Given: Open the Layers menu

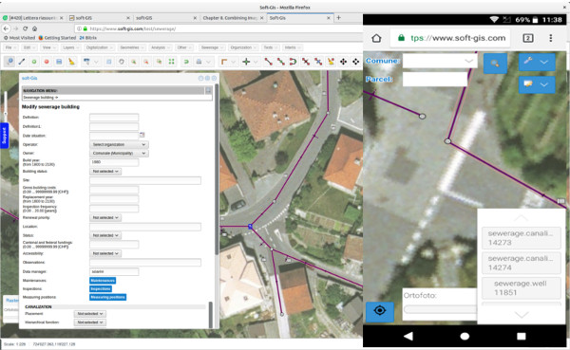Looking at the screenshot, I should (70, 47).
